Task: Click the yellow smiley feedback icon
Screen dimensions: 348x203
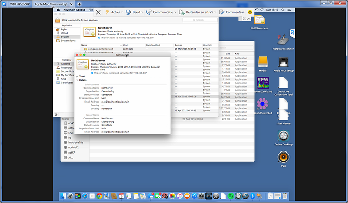Action: (x=250, y=12)
